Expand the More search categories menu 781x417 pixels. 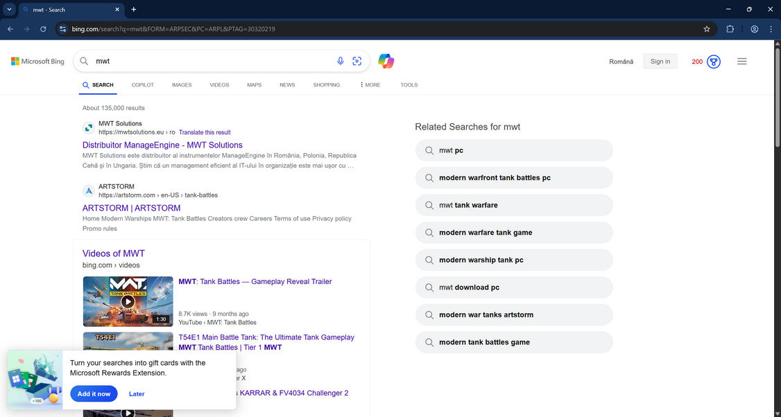370,85
